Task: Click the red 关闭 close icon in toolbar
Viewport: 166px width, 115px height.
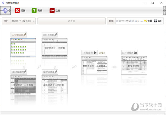Action: tap(17, 11)
